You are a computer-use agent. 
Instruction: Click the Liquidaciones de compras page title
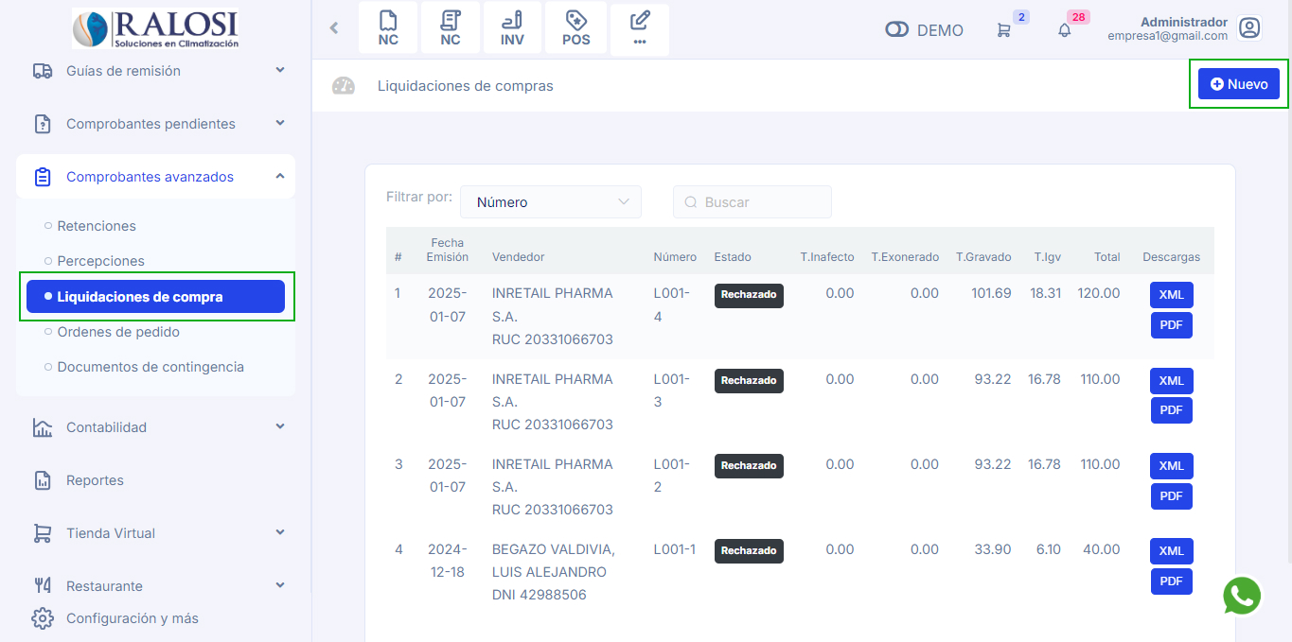pos(466,86)
